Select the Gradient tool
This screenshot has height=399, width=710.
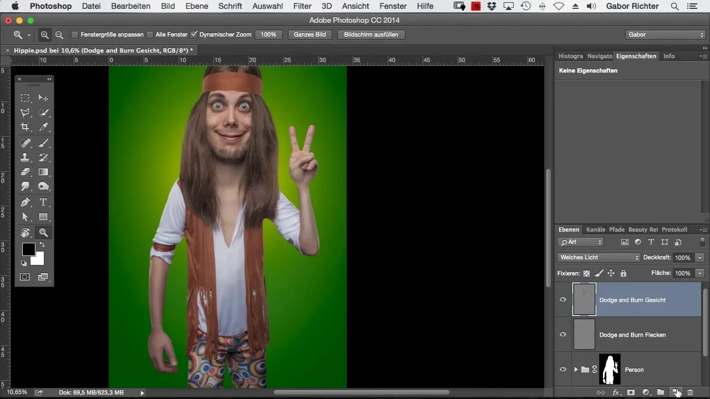click(x=43, y=172)
